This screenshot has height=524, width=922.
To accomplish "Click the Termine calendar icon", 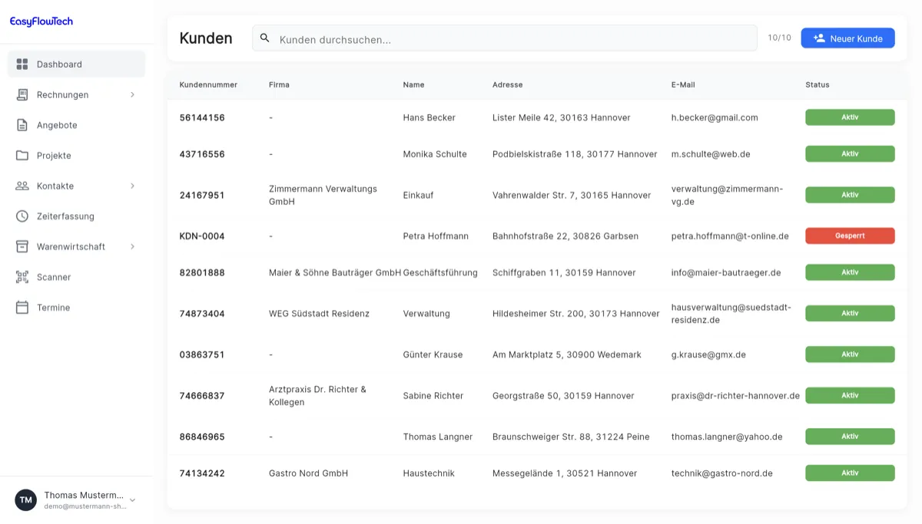I will coord(23,307).
